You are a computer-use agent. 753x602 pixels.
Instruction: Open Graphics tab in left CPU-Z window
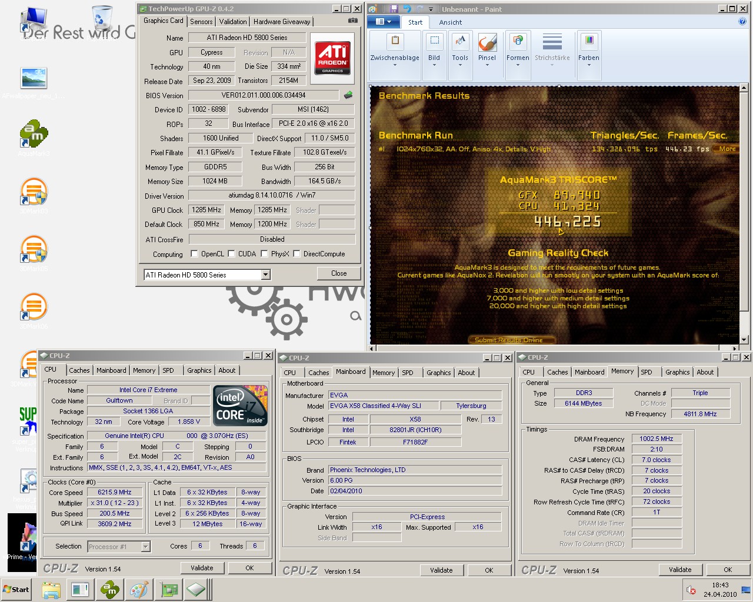tap(199, 370)
